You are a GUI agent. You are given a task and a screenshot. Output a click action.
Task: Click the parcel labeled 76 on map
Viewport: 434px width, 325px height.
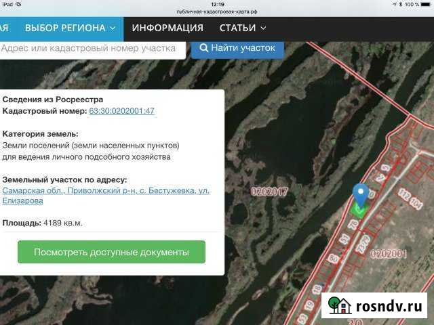pyautogui.click(x=353, y=225)
